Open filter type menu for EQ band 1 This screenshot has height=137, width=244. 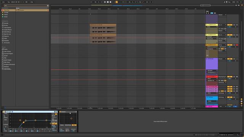pyautogui.click(x=11, y=129)
